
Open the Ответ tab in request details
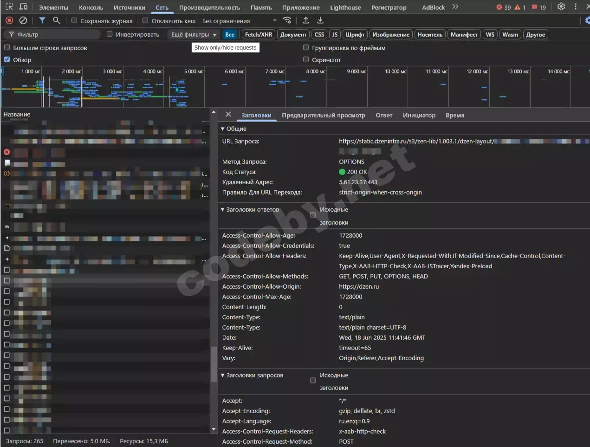(384, 115)
